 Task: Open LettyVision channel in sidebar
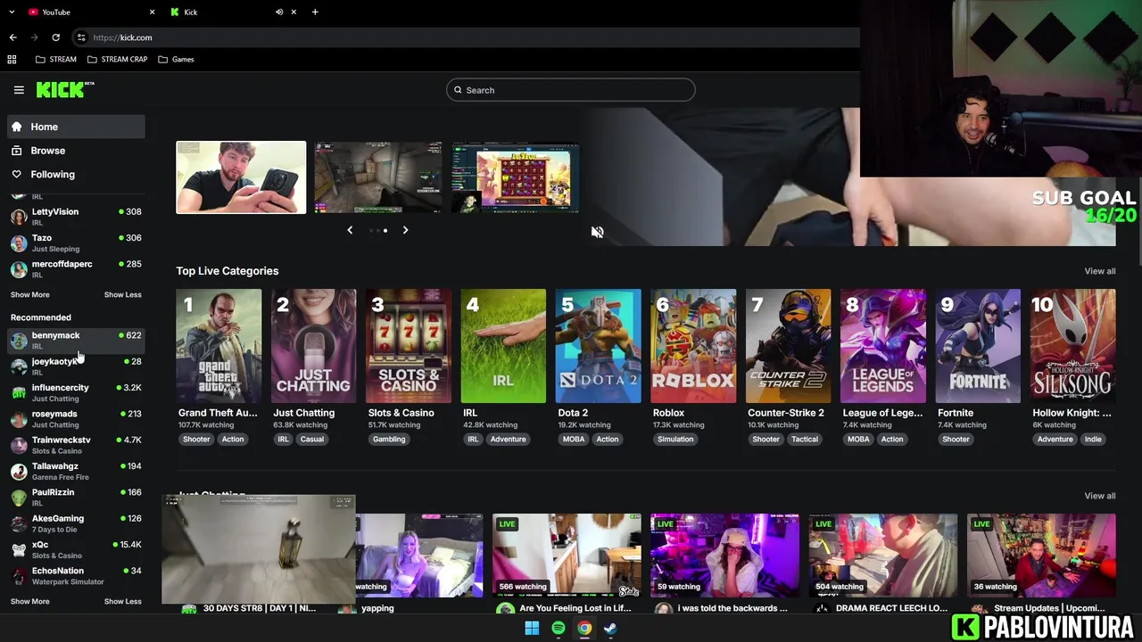(76, 216)
